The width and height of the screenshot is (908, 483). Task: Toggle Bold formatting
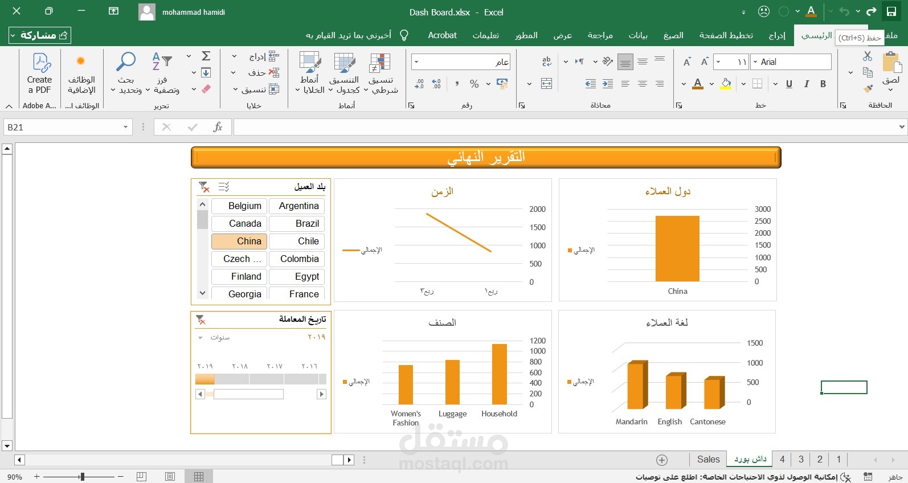click(823, 84)
